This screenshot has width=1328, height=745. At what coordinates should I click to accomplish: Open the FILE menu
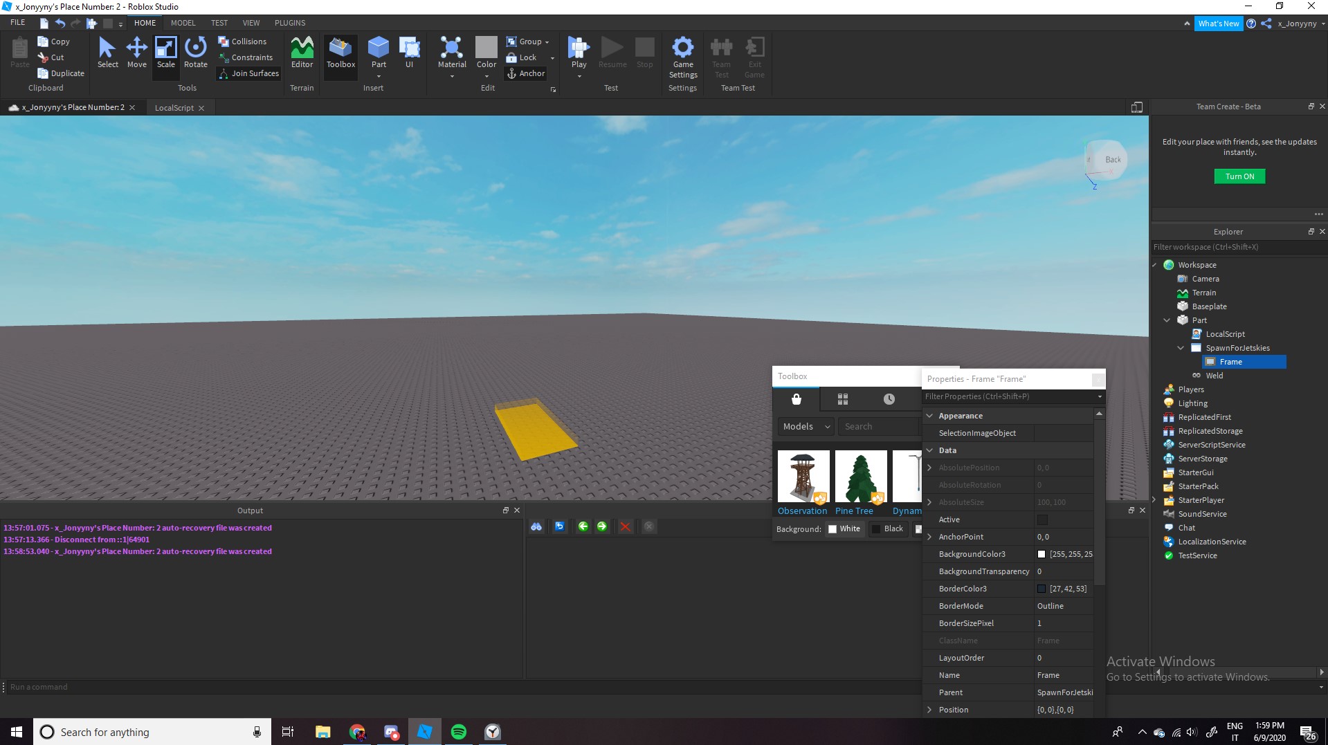(17, 23)
